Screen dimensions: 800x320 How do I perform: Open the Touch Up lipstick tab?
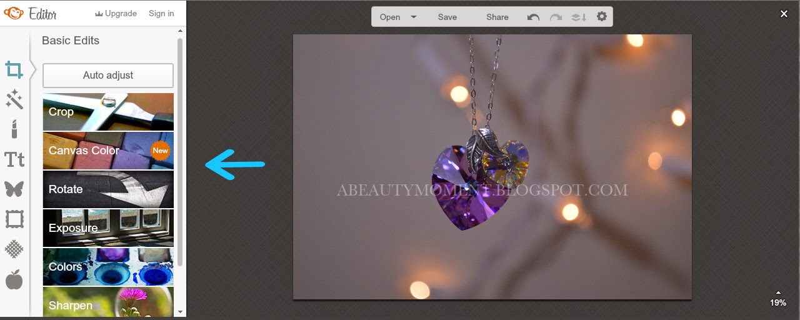pyautogui.click(x=14, y=129)
